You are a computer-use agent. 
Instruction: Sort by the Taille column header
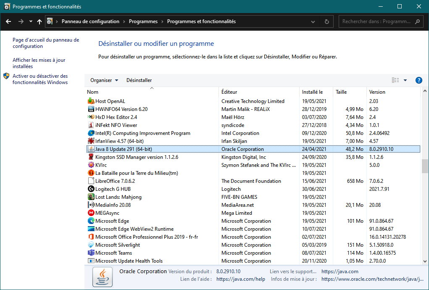tap(350, 92)
